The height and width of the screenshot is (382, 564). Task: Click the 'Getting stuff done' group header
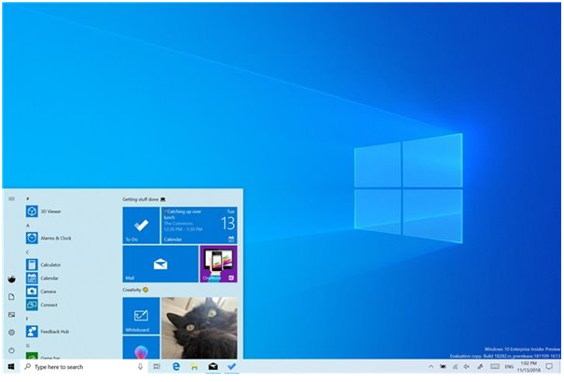click(x=144, y=199)
